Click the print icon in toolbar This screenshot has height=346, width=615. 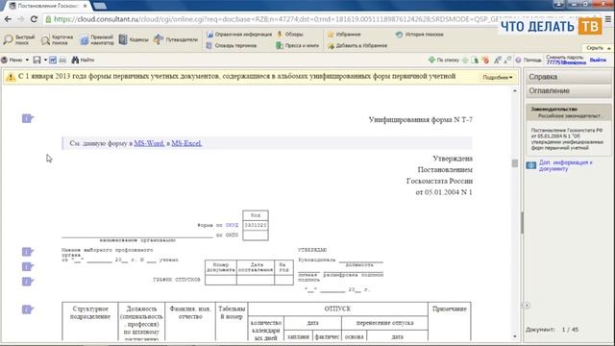coord(62,60)
